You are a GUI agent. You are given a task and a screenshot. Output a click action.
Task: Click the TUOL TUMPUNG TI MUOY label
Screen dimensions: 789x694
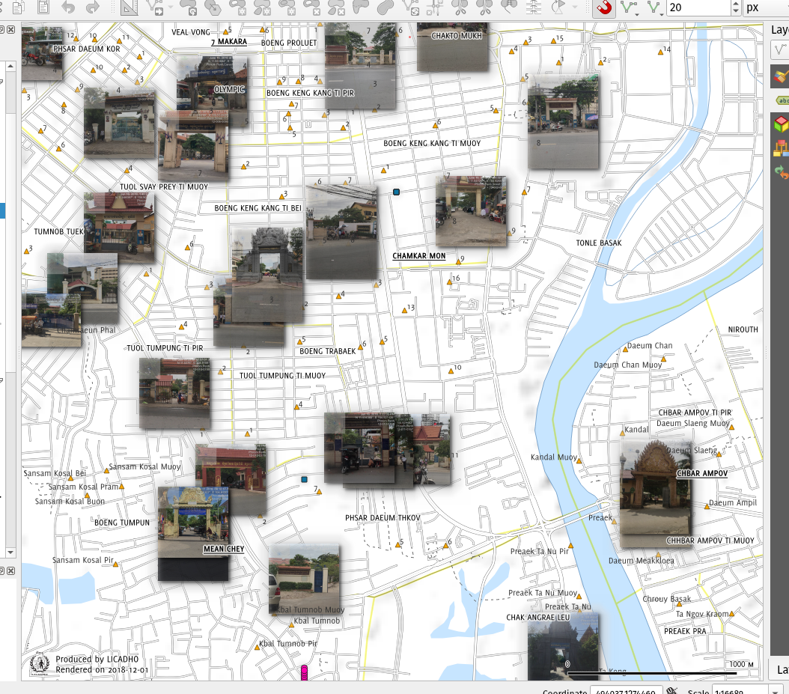click(282, 375)
